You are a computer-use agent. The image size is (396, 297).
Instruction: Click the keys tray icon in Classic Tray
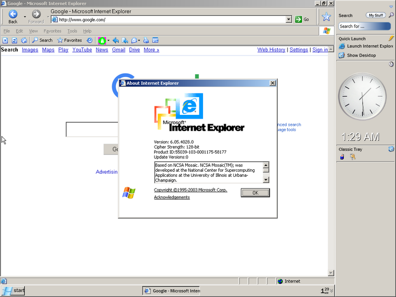[x=352, y=157]
